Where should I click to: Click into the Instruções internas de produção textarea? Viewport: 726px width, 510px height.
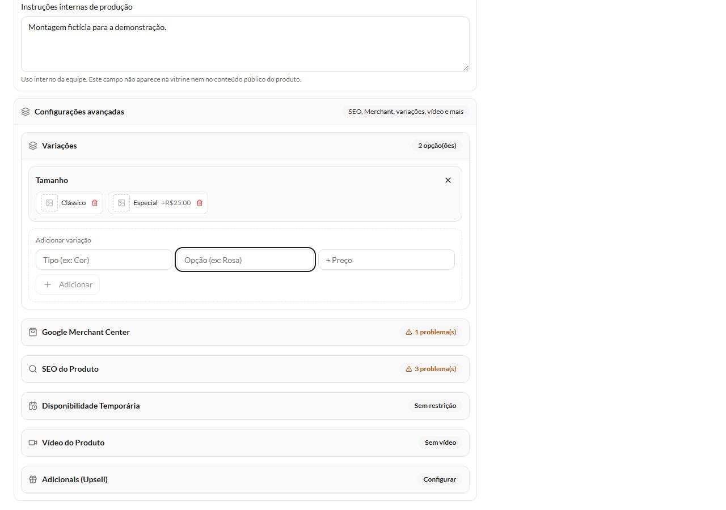pyautogui.click(x=245, y=44)
